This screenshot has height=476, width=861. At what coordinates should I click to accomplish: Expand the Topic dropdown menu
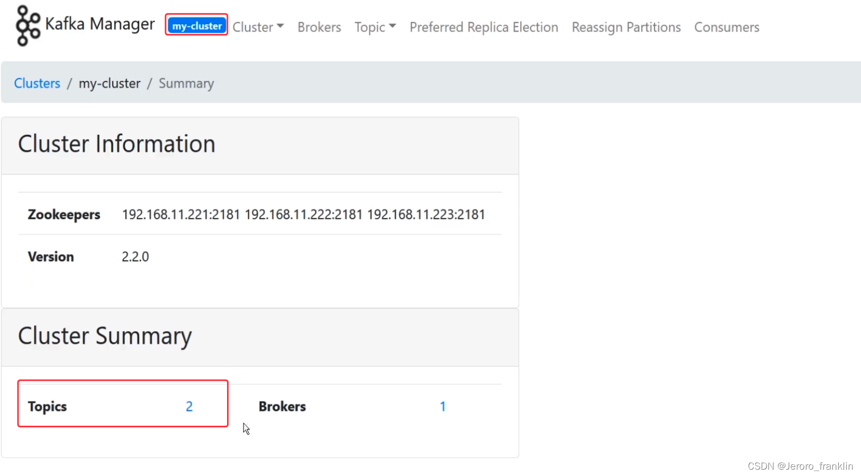(375, 27)
